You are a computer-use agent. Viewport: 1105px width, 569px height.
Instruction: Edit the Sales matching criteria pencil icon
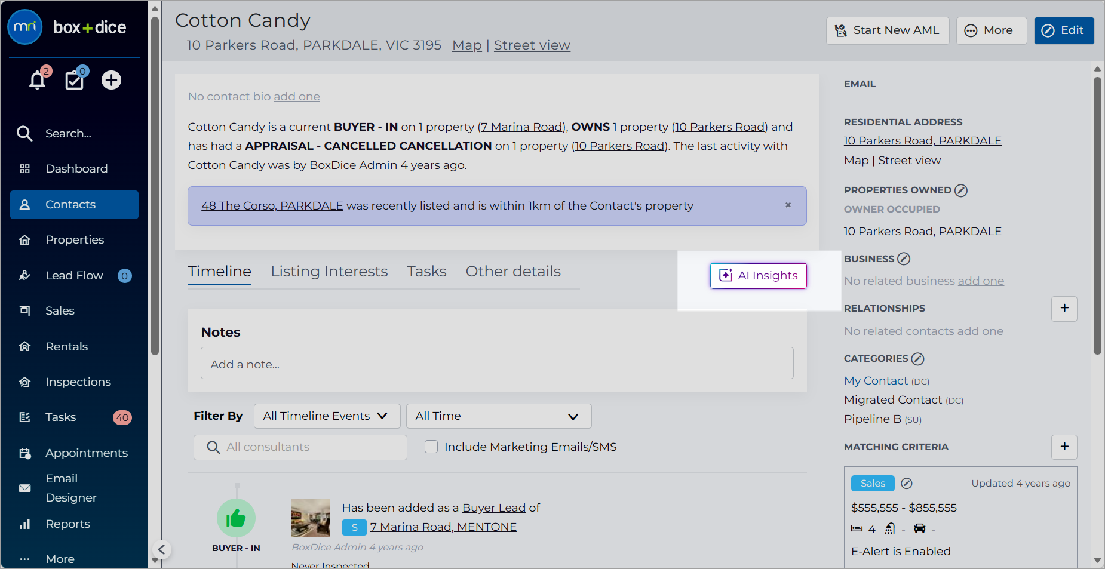point(907,484)
